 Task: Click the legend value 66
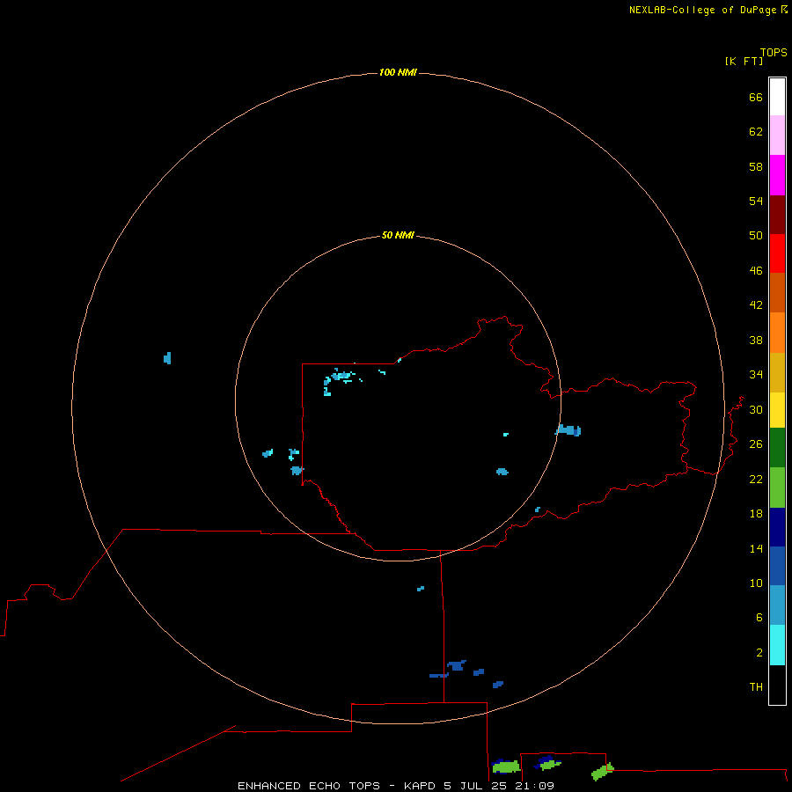[756, 97]
